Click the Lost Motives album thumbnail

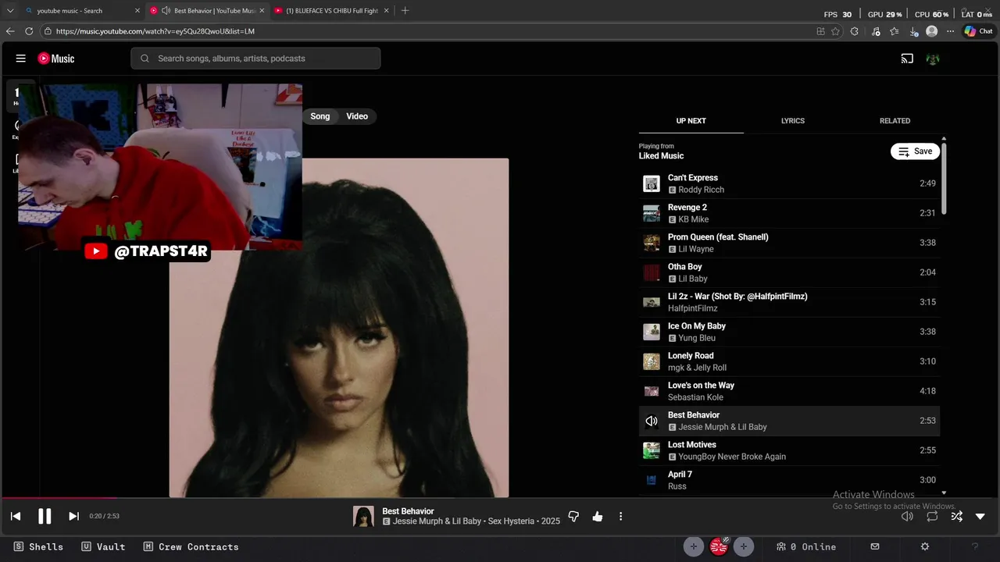(x=652, y=450)
